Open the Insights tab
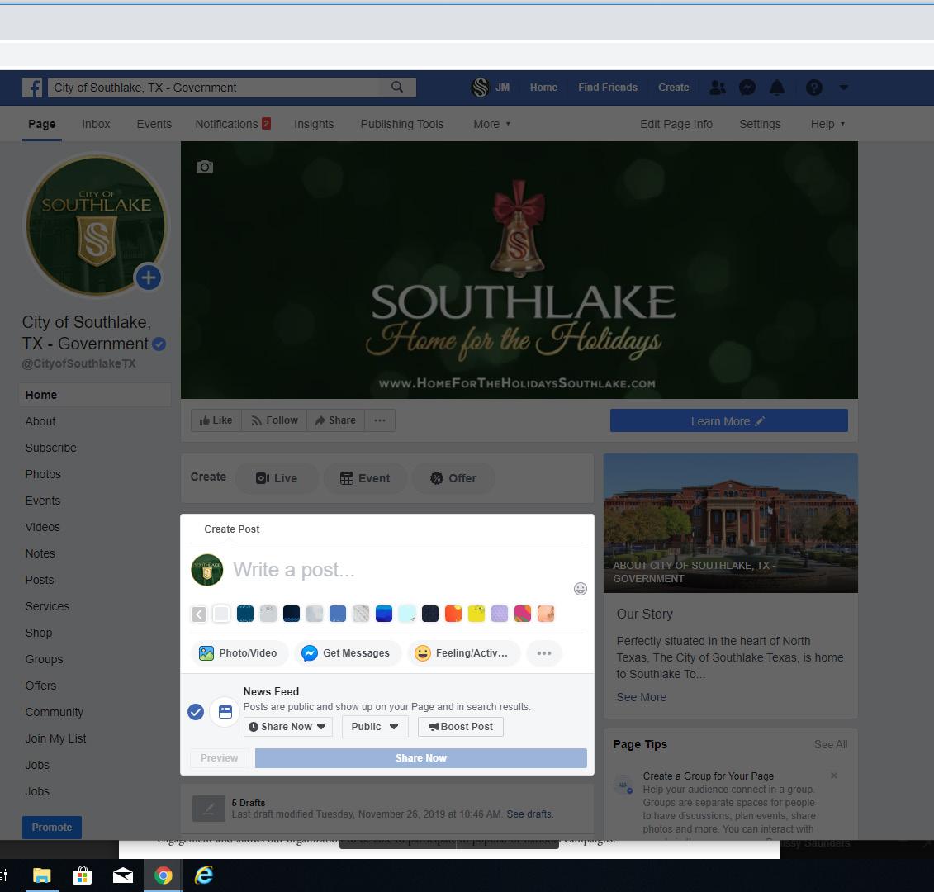The height and width of the screenshot is (892, 934). pos(314,124)
